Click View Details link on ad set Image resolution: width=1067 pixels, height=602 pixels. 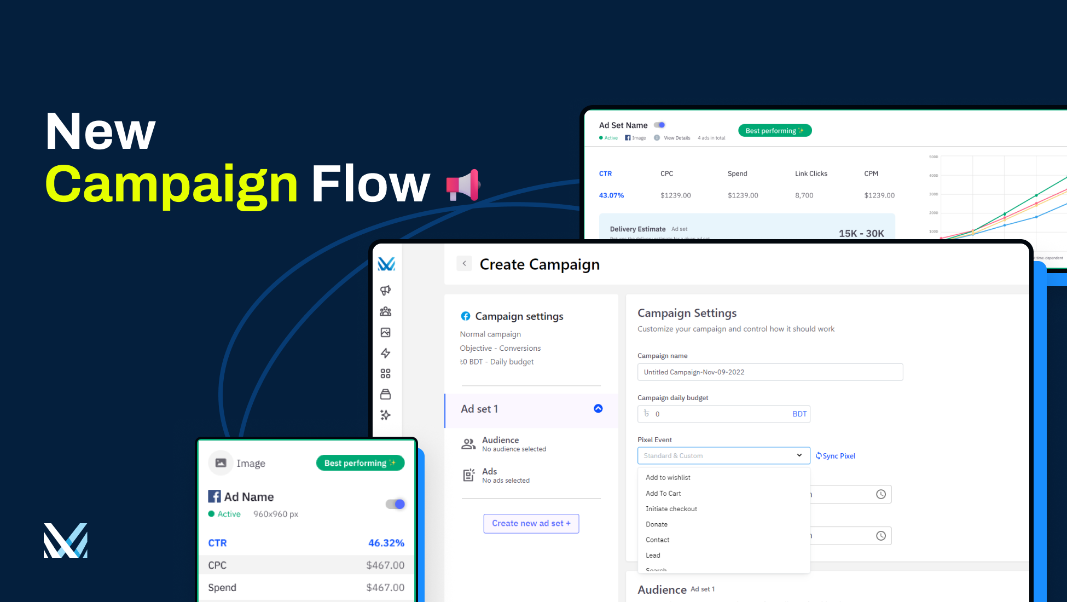[677, 138]
